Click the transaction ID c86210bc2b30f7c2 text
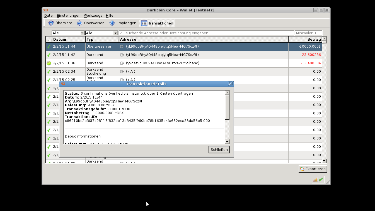The width and height of the screenshot is (375, 211). pos(137,121)
